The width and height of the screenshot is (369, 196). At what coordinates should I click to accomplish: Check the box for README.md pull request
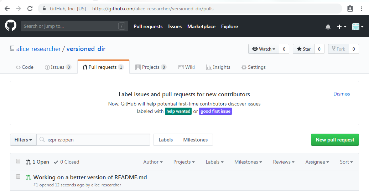pyautogui.click(x=18, y=176)
